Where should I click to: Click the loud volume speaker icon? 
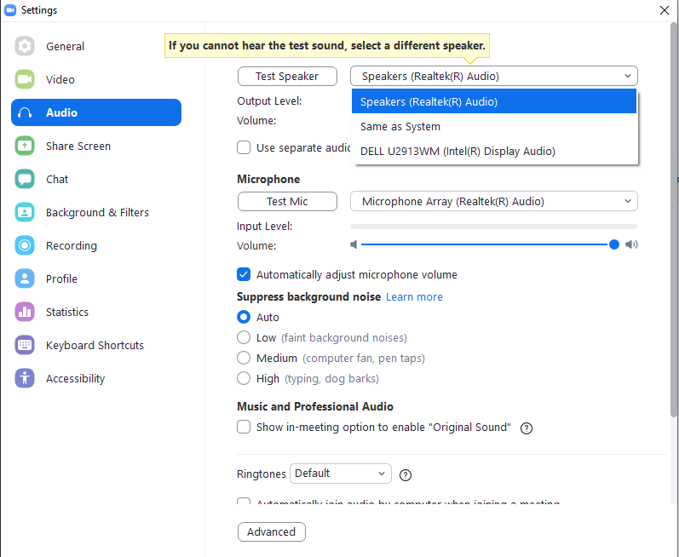tap(632, 244)
